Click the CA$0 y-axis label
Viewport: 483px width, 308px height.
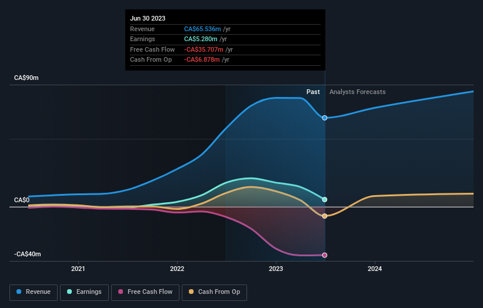22,200
